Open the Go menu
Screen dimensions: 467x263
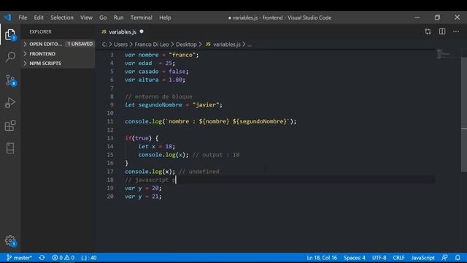coord(103,18)
